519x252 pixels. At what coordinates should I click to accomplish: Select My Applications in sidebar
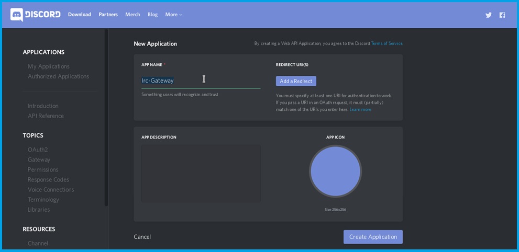pos(49,66)
